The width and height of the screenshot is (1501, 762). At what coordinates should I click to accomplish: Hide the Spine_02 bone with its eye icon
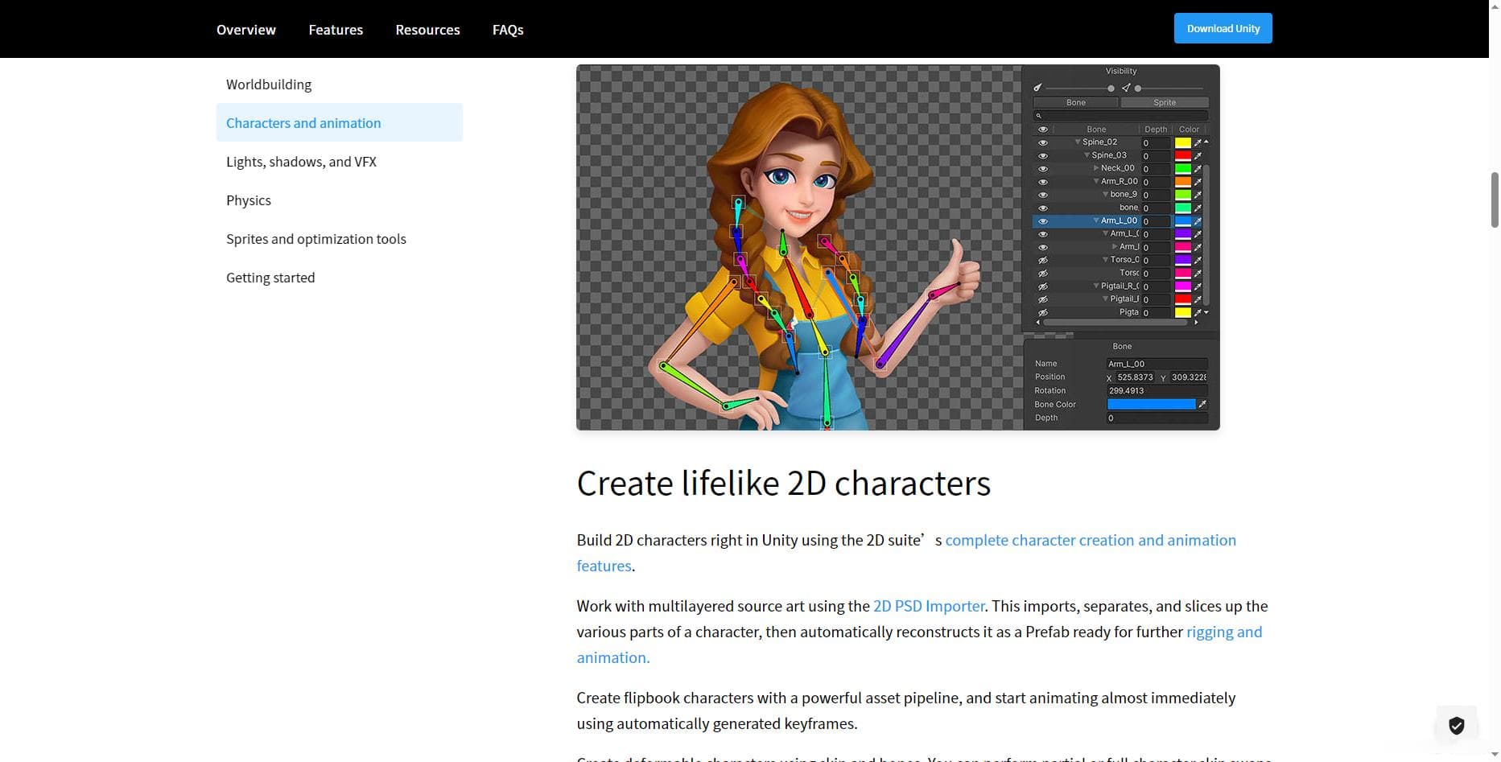[1043, 142]
